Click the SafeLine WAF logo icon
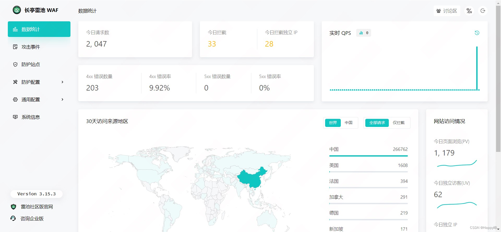 click(17, 10)
